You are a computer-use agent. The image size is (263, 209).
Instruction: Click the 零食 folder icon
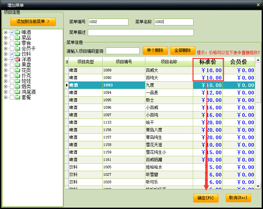coord(17,43)
